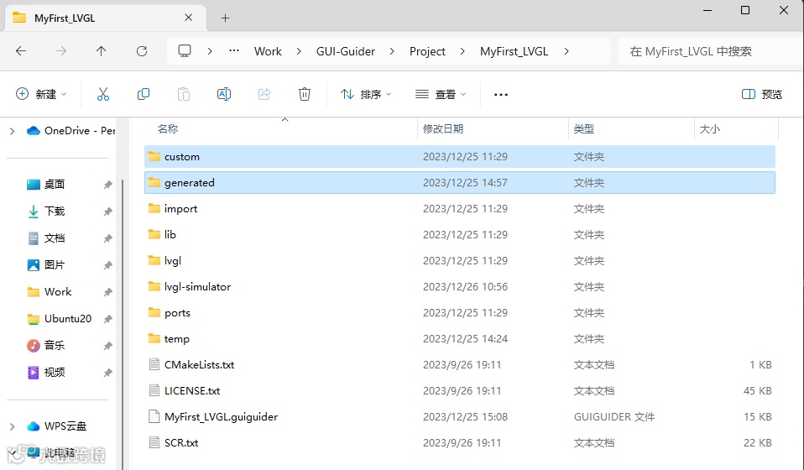Open the 查看 (View) dropdown
The image size is (804, 470).
[x=441, y=94]
